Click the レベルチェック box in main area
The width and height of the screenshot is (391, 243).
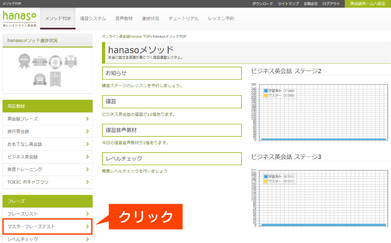172,159
